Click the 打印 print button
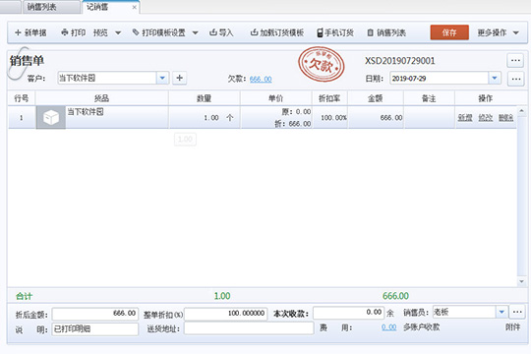 point(73,32)
